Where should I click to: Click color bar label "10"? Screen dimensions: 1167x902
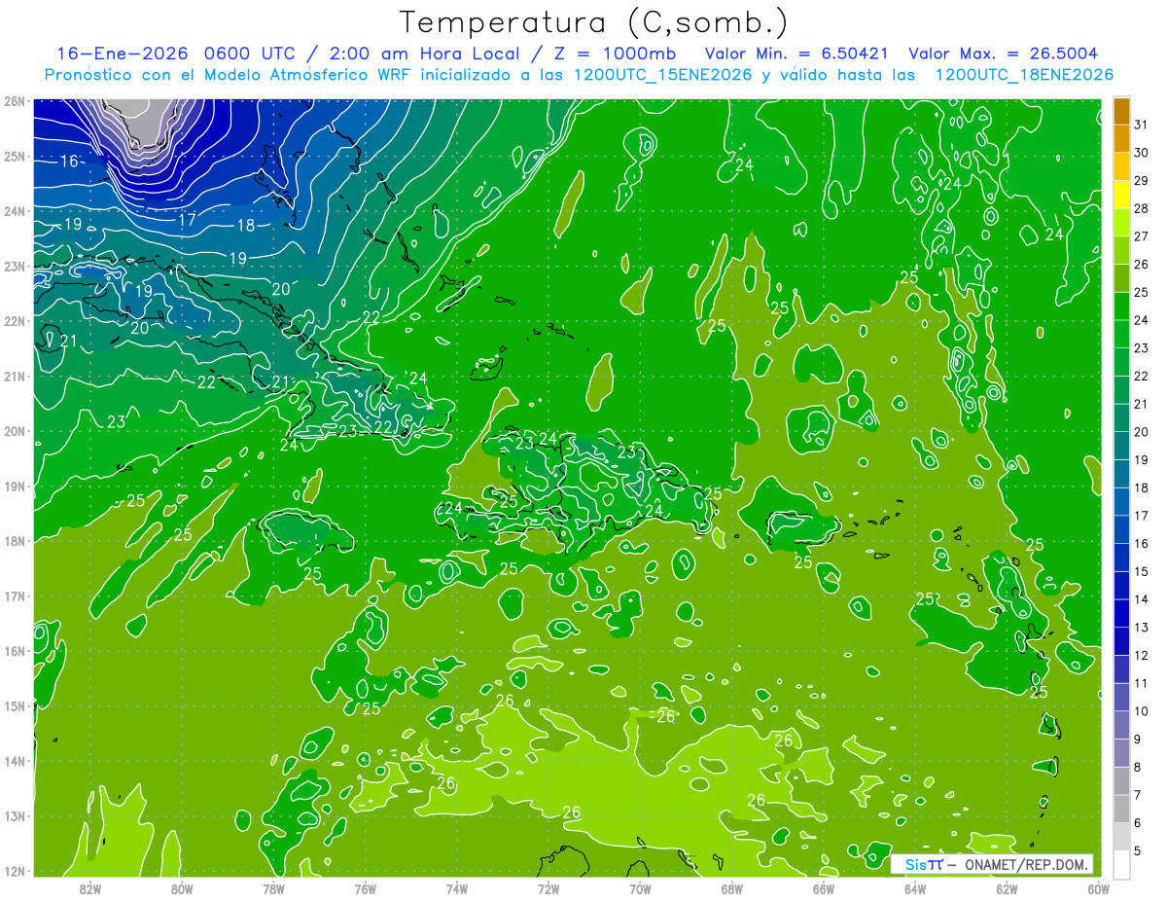pos(1142,711)
